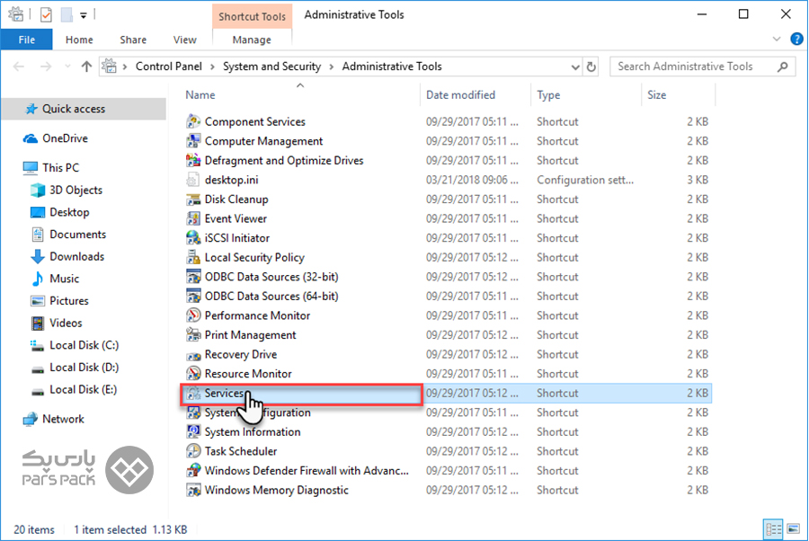Refresh the Administrative Tools folder

coord(591,67)
